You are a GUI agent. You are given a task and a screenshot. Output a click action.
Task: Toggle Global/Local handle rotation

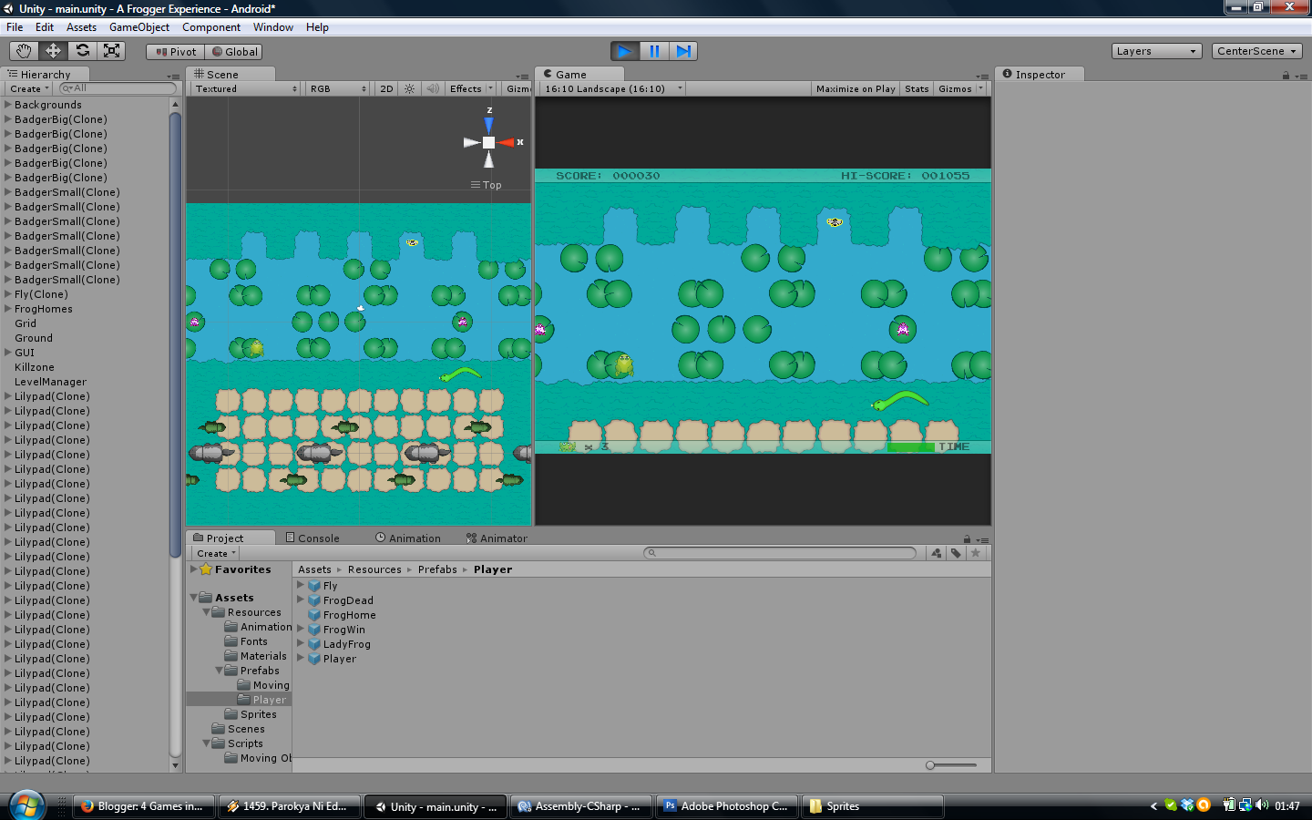pos(234,52)
